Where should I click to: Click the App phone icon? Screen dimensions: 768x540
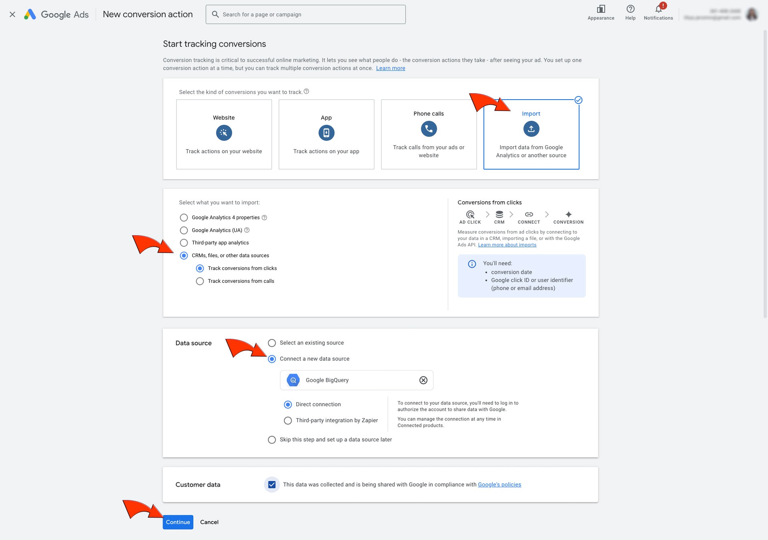click(x=326, y=133)
